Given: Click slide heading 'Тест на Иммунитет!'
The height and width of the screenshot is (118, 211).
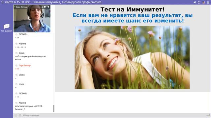Looking at the screenshot, I should tap(133, 10).
